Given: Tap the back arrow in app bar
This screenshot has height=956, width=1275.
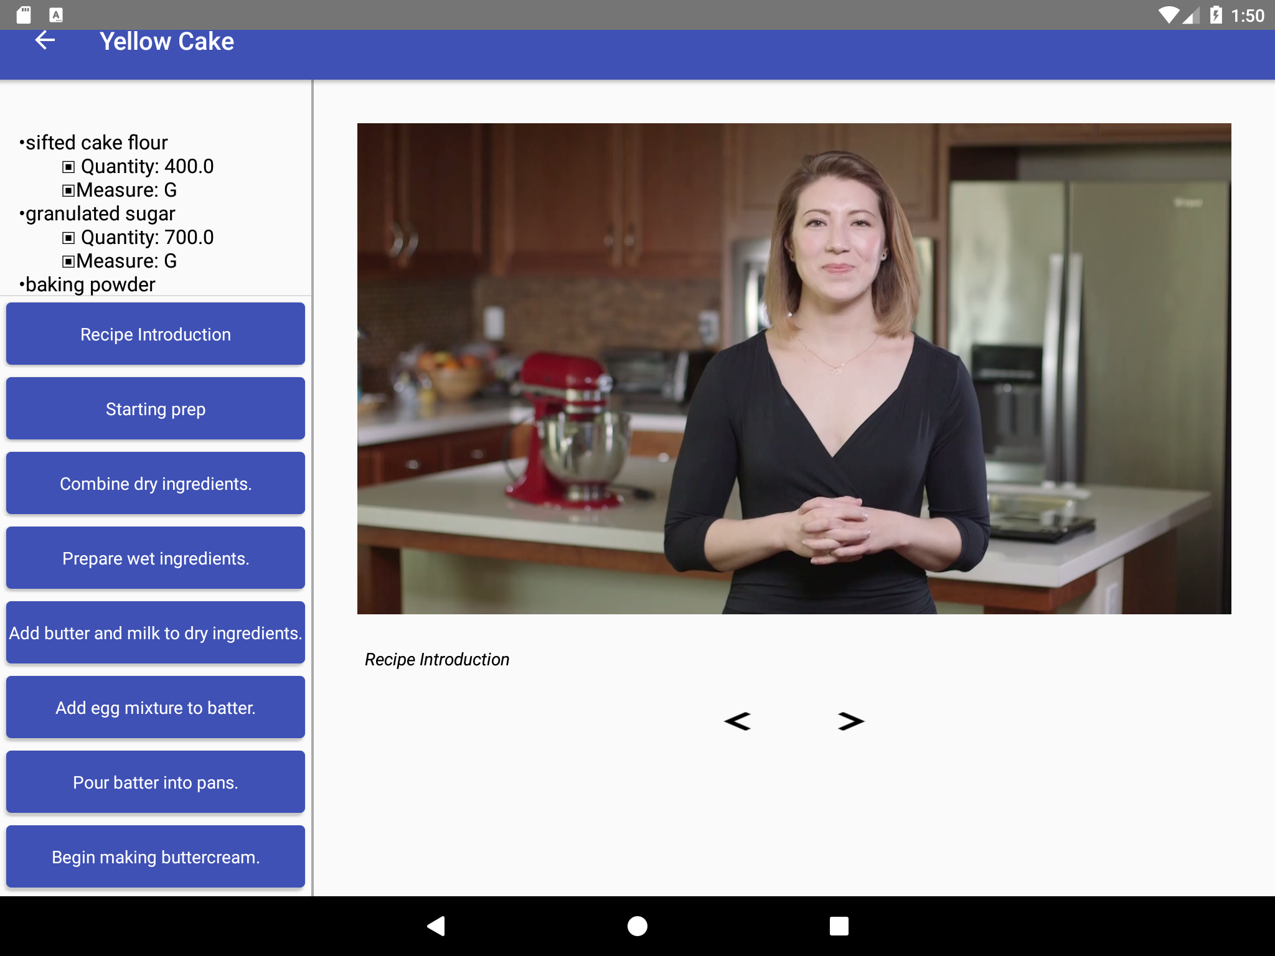Looking at the screenshot, I should [45, 41].
